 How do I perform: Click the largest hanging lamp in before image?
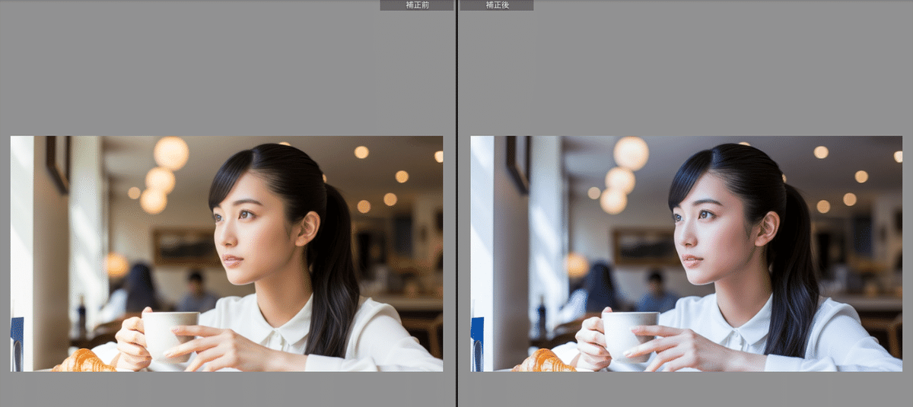[171, 153]
